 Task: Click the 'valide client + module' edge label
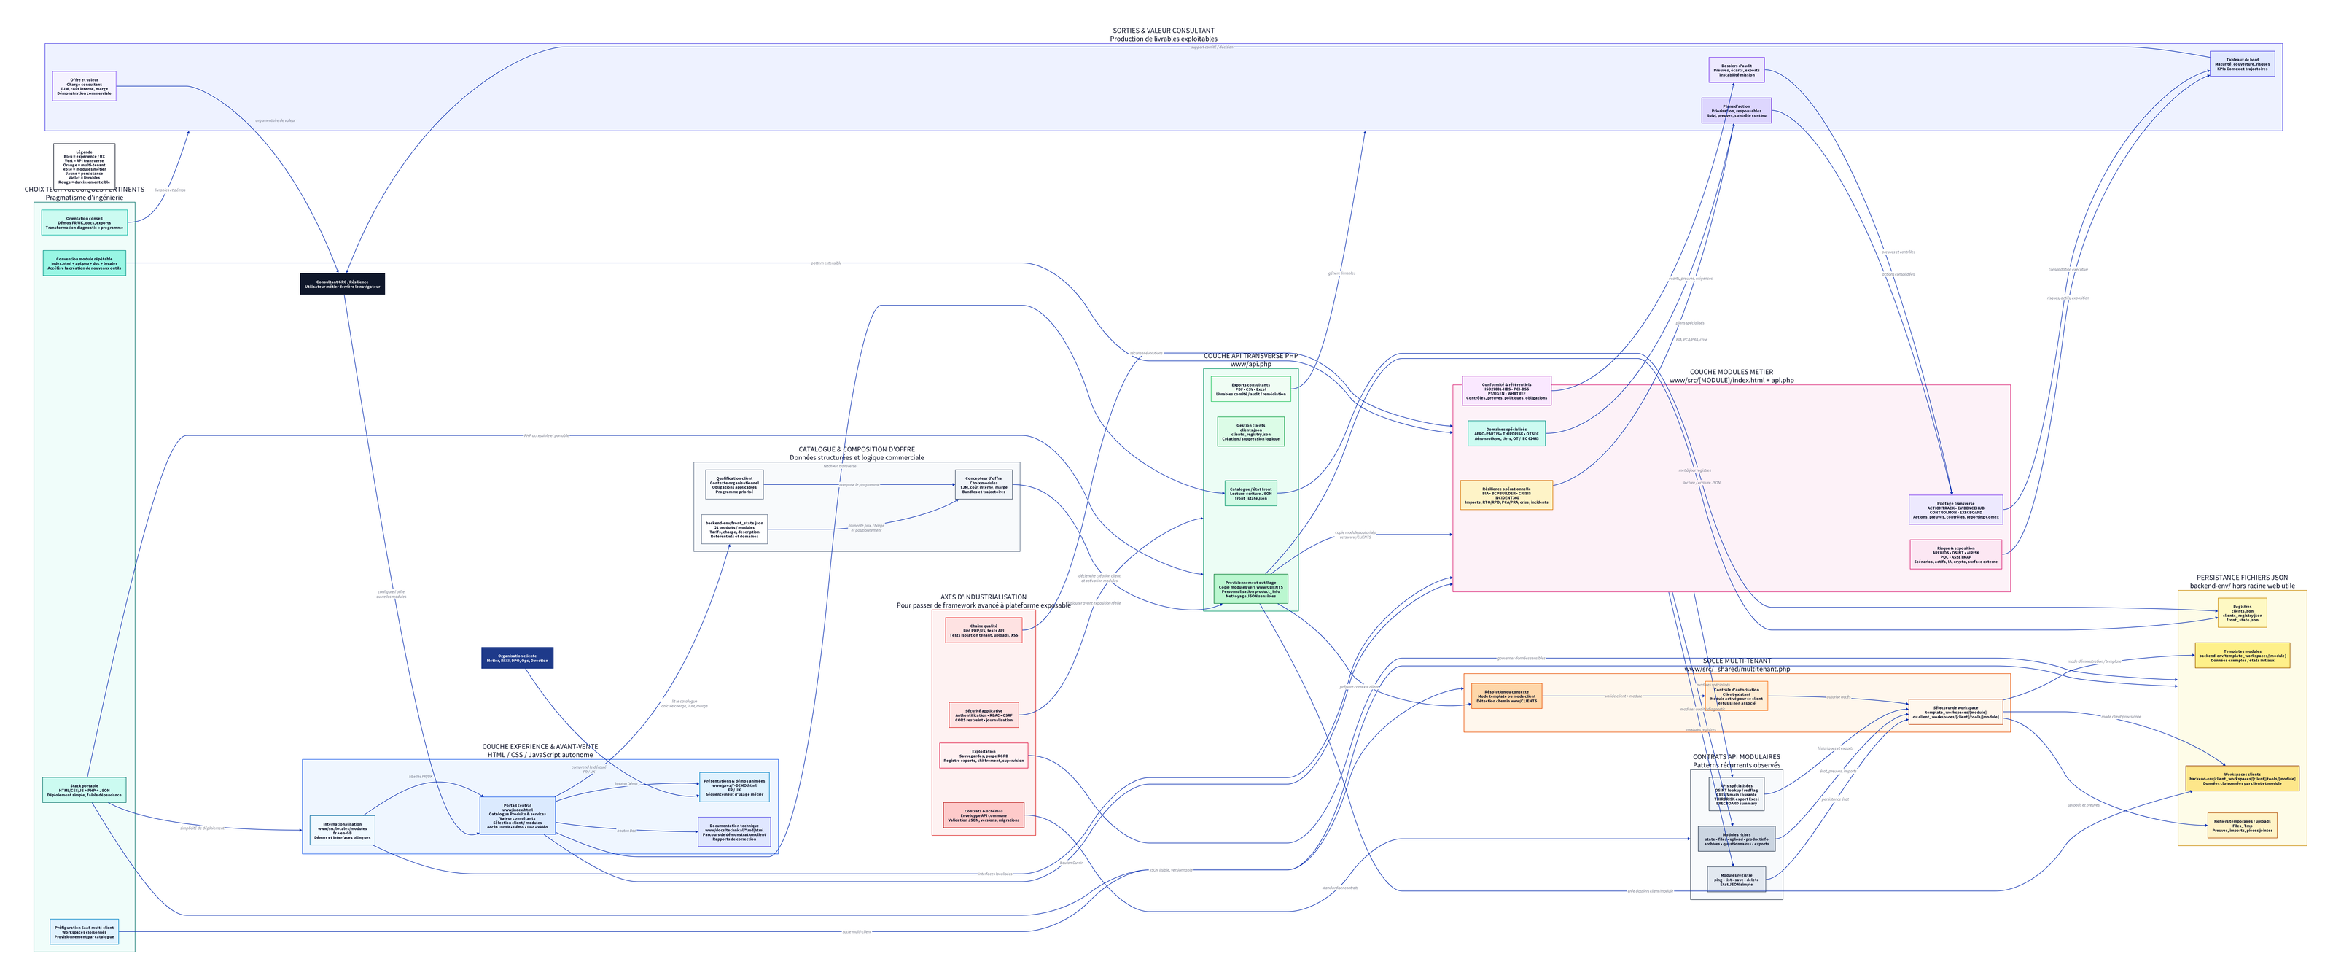click(x=1624, y=696)
